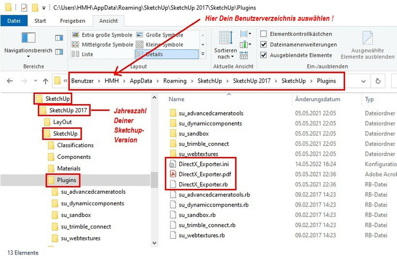This screenshot has height=262, width=397.
Task: Click the Properties checkmark icon in title bar
Action: (x=24, y=8)
